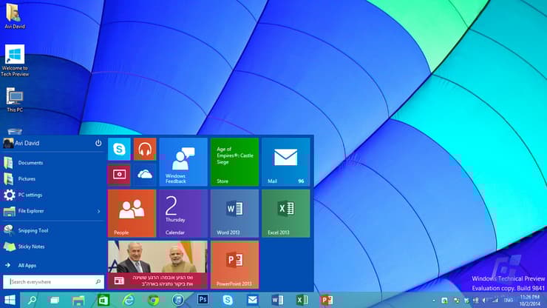Open the Music headphones tile
547x308 pixels.
[145, 150]
